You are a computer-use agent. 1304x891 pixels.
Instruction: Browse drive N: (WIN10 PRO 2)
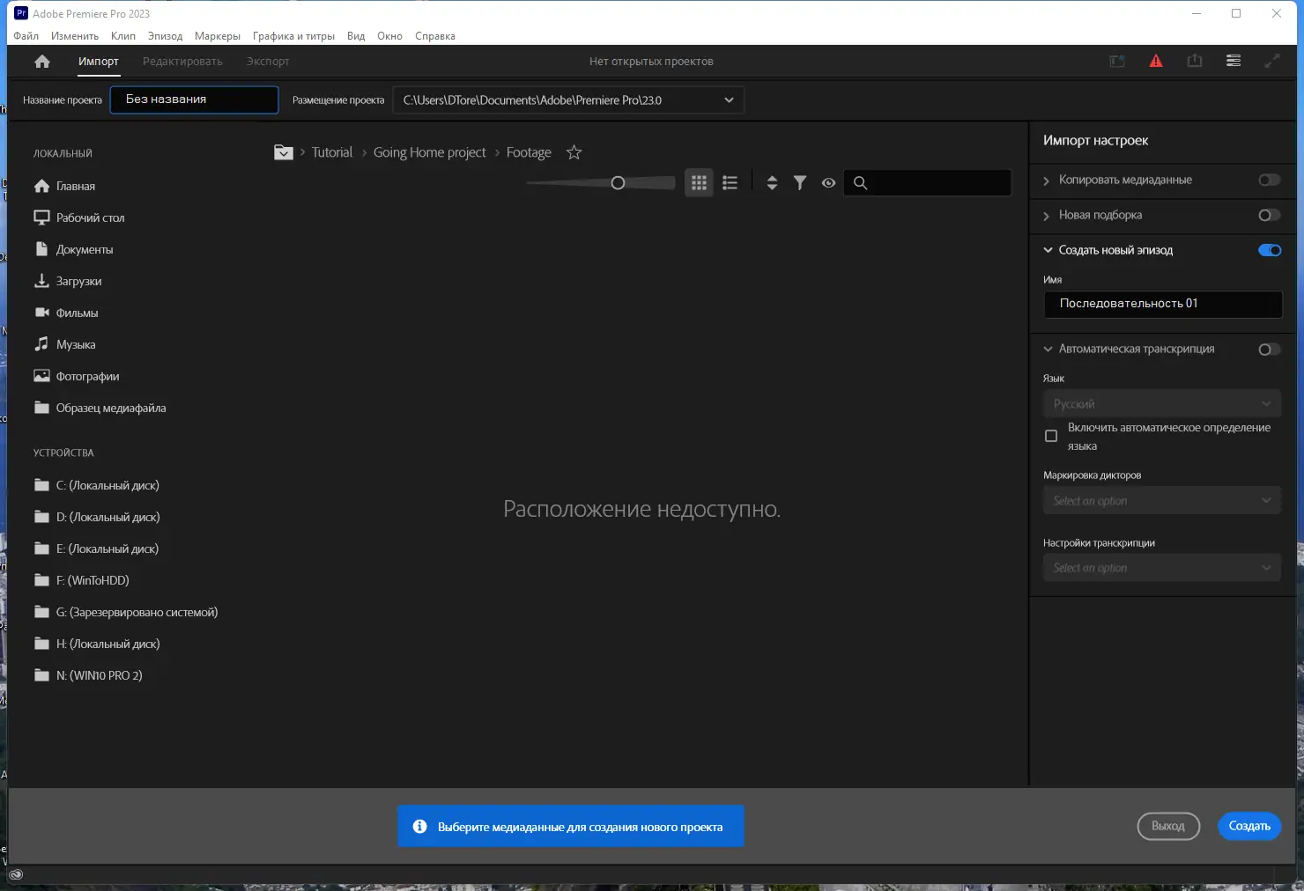(x=88, y=675)
